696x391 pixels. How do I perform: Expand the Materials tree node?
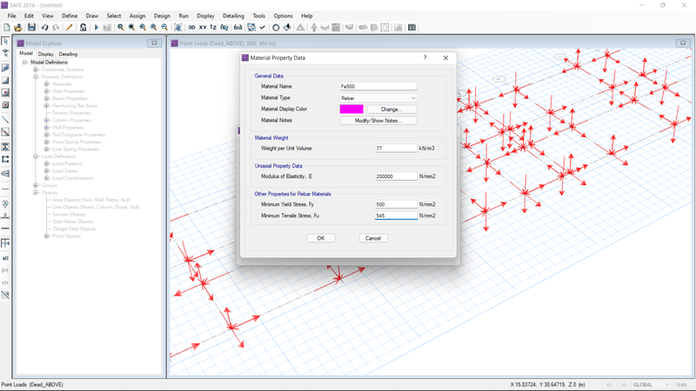[47, 84]
